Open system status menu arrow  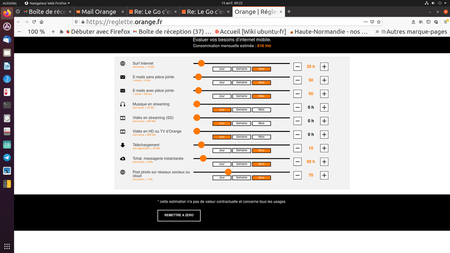pos(445,3)
